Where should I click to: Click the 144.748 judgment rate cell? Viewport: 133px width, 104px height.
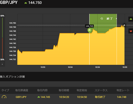pos(122,97)
